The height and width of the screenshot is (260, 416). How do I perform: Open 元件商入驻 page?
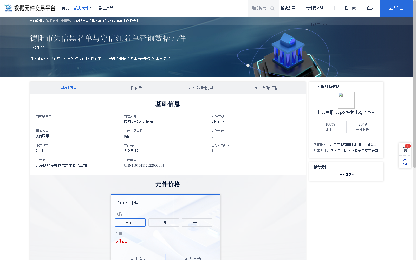315,8
